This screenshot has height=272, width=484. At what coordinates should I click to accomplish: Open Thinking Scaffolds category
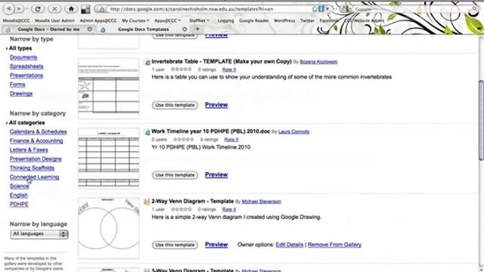32,168
